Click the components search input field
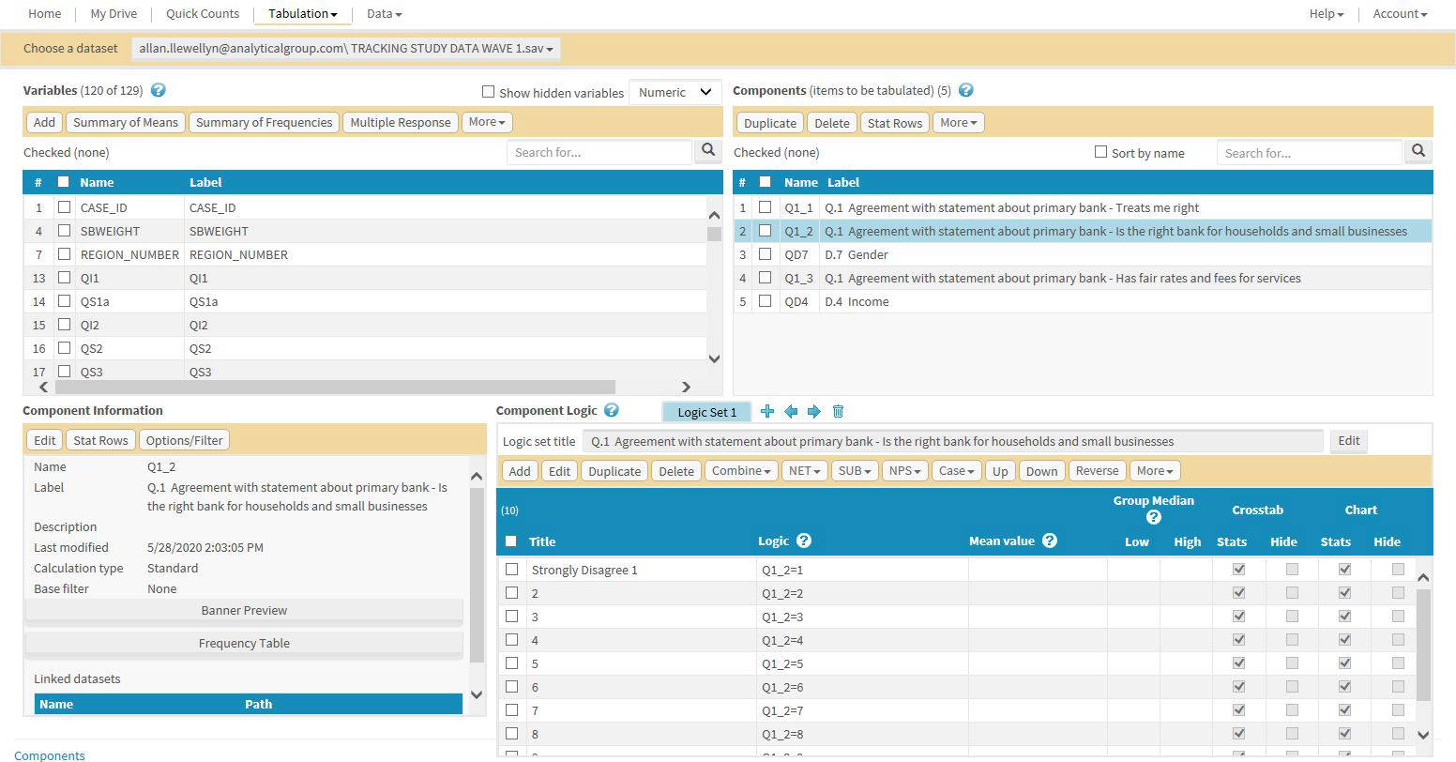Screen dimensions: 1456x762 click(x=1310, y=153)
